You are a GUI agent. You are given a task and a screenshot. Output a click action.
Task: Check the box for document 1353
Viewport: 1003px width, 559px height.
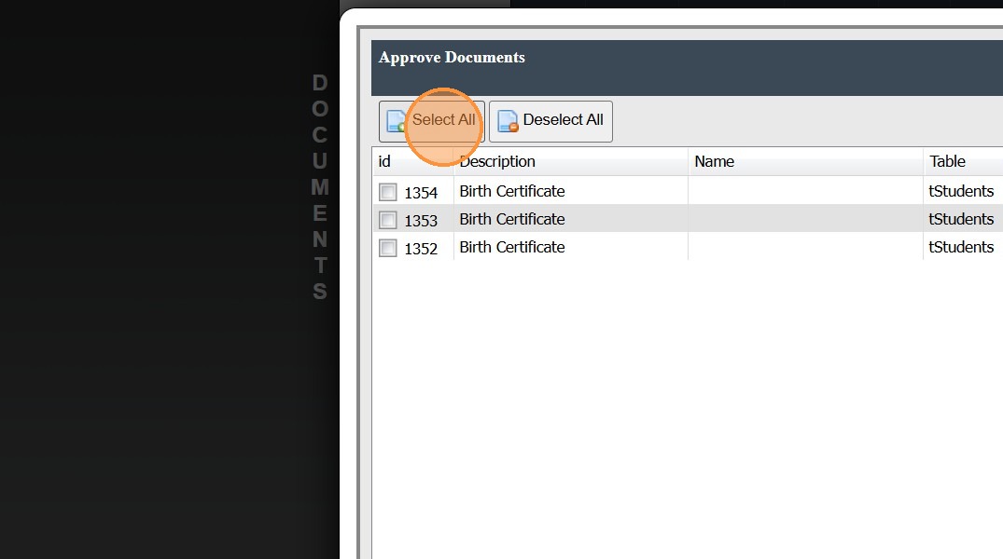point(387,220)
